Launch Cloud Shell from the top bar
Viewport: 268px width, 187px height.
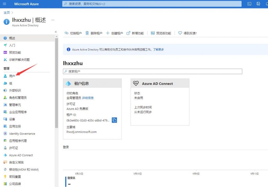pos(249,4)
